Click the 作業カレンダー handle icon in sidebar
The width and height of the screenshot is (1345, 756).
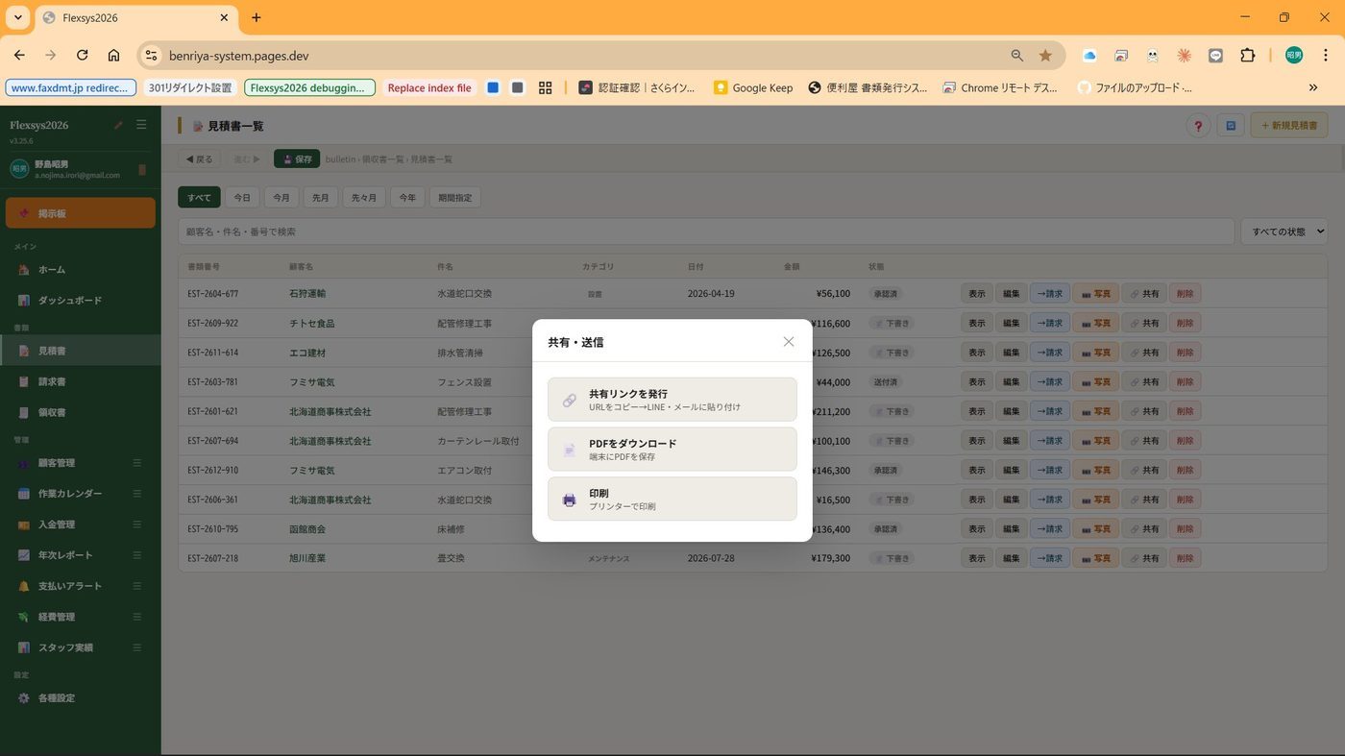tap(136, 494)
